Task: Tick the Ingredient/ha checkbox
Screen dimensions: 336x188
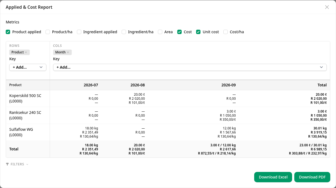Action: [124, 32]
